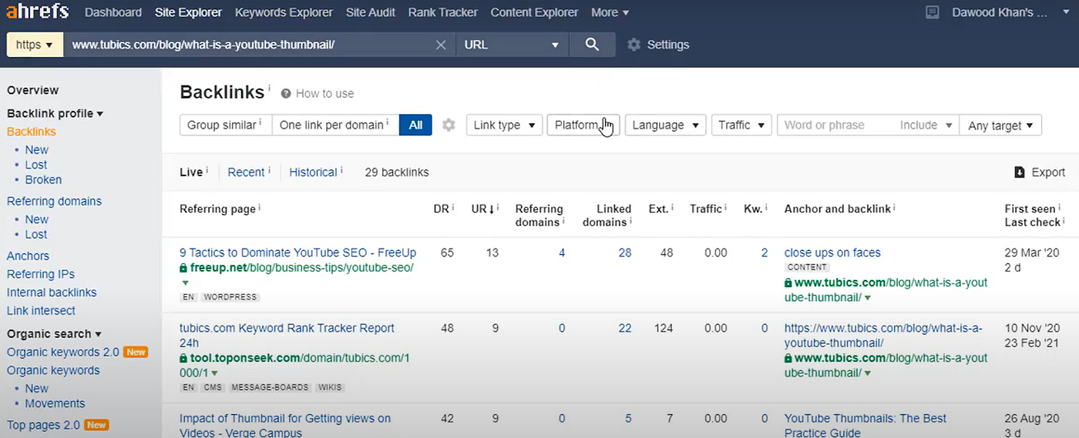Expand the More menu in top navigation

point(610,12)
